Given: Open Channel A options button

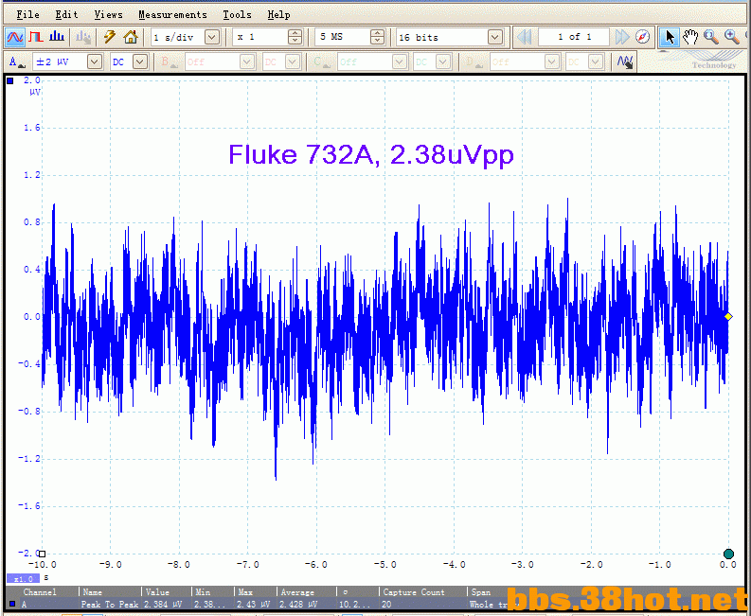Looking at the screenshot, I should (17, 62).
